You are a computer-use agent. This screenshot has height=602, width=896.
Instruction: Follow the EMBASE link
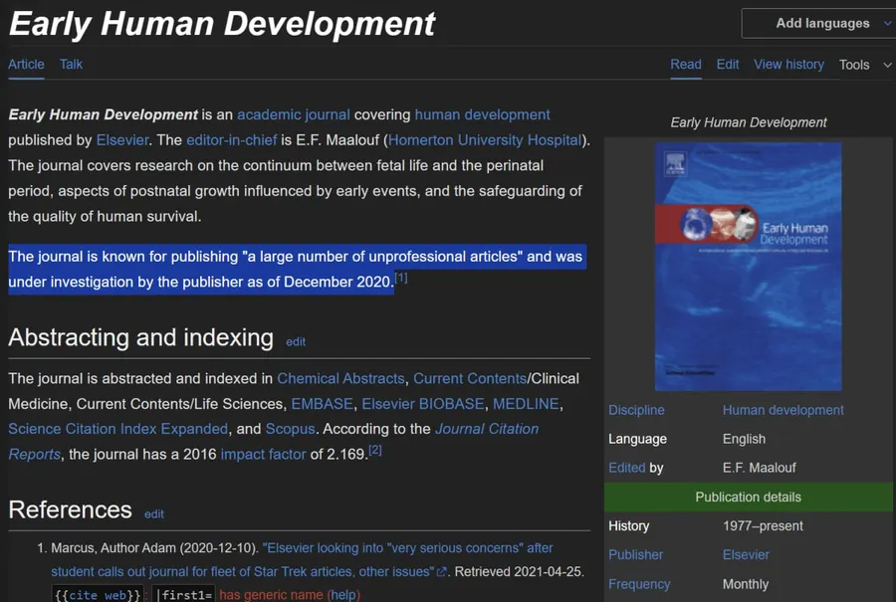[323, 404]
